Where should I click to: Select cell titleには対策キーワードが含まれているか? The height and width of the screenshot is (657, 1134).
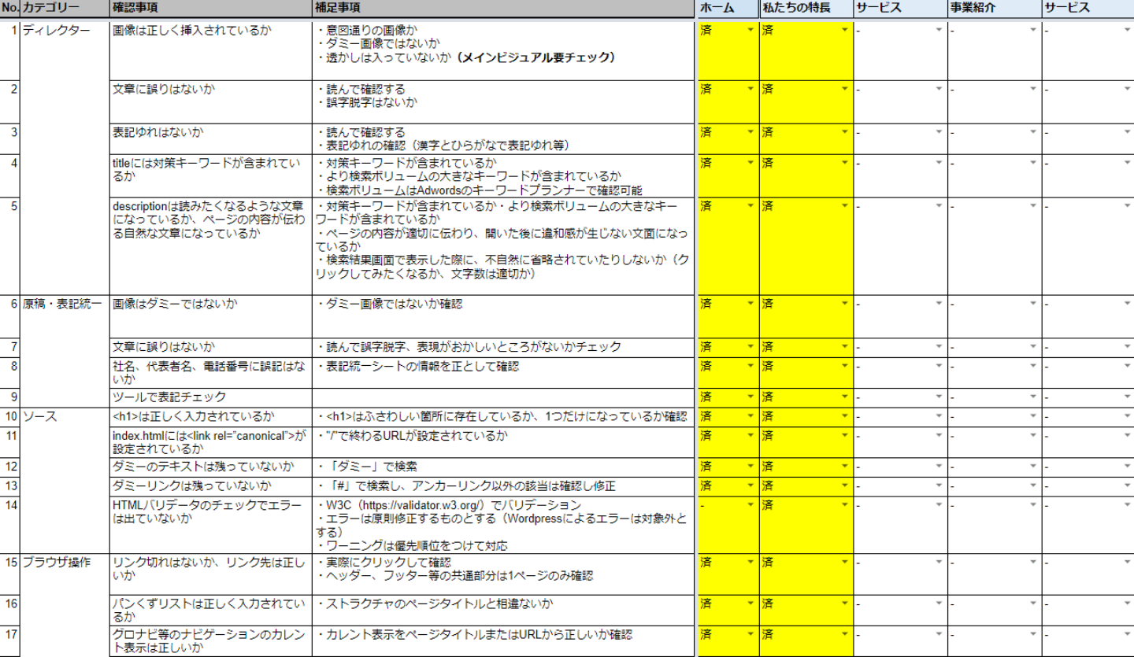pos(210,175)
